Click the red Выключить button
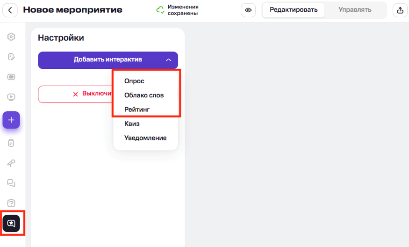Image resolution: width=409 pixels, height=247 pixels. [x=76, y=94]
